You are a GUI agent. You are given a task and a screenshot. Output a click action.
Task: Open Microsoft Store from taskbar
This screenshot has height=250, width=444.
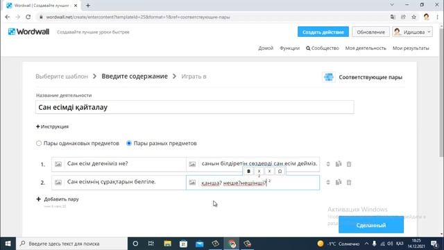(183, 244)
